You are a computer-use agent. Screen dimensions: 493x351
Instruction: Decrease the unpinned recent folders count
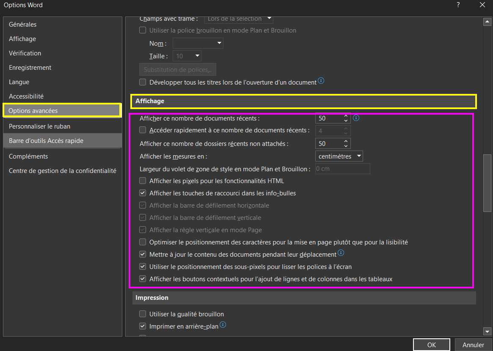click(x=346, y=146)
